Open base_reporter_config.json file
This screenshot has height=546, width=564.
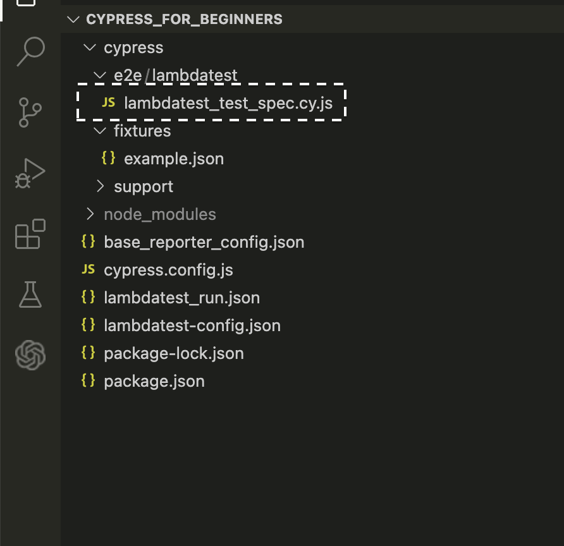pos(204,242)
